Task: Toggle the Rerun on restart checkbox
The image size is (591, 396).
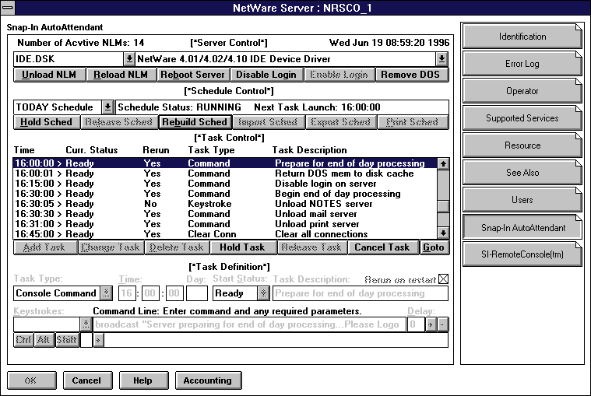Action: point(444,279)
